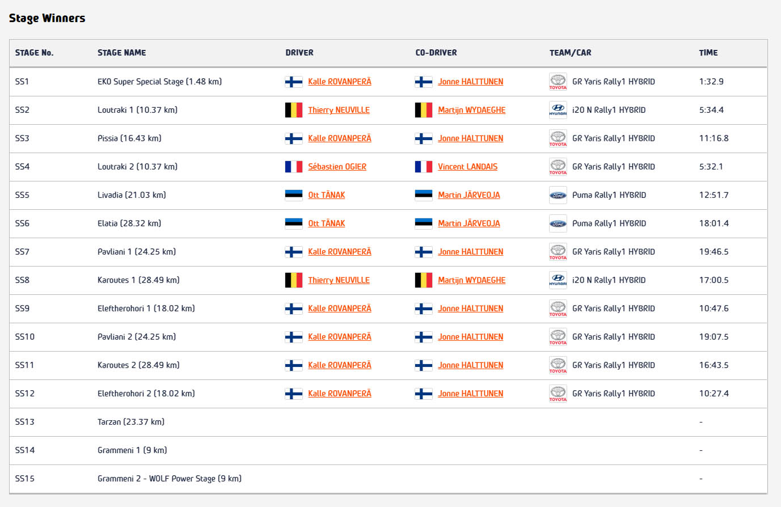Select Livadia (21.03 km) stage name
The image size is (781, 507).
click(132, 195)
